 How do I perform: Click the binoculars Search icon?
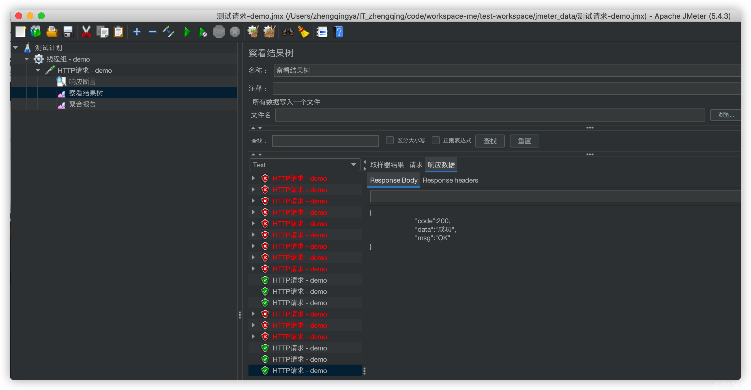[x=288, y=32]
